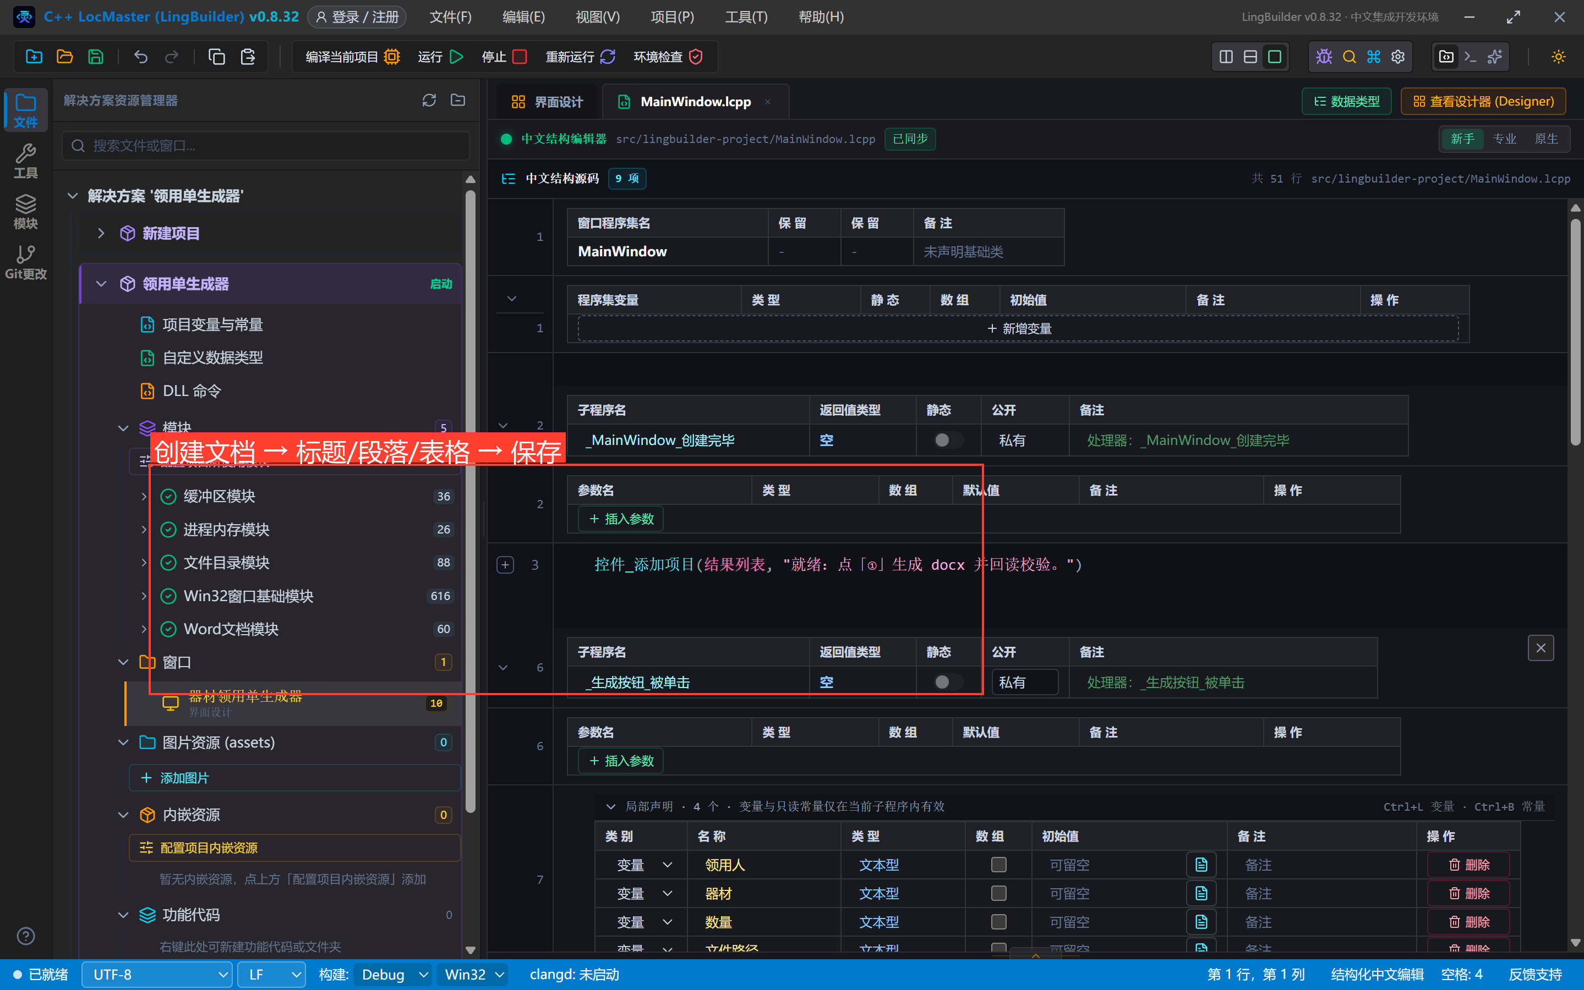
Task: Select the MainWindow.lcpp tab
Action: (695, 102)
